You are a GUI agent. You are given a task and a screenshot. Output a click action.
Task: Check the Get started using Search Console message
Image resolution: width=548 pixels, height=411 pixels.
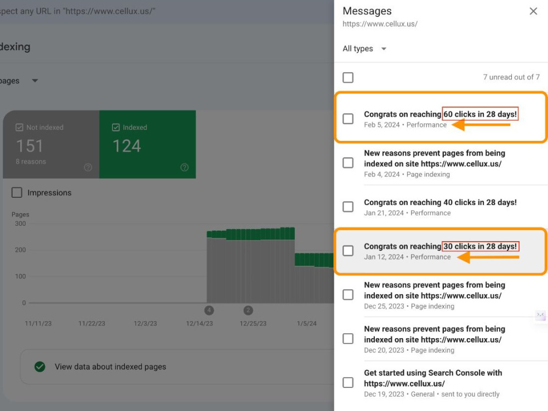tap(348, 383)
